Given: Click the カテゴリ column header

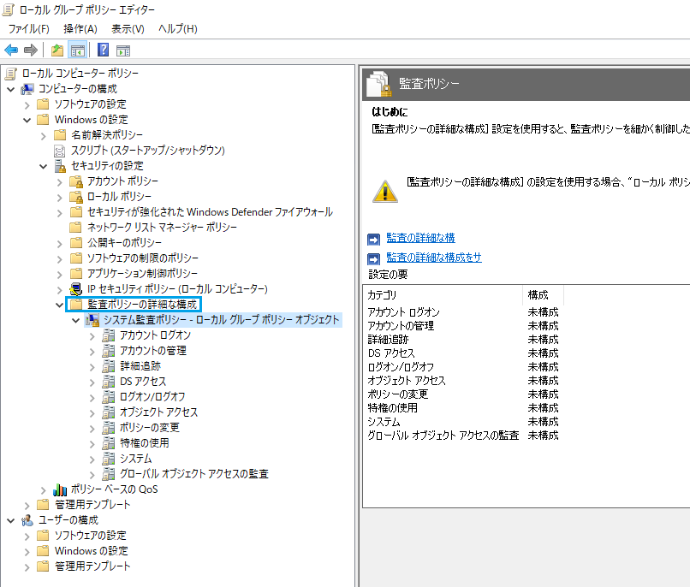Looking at the screenshot, I should (x=443, y=295).
